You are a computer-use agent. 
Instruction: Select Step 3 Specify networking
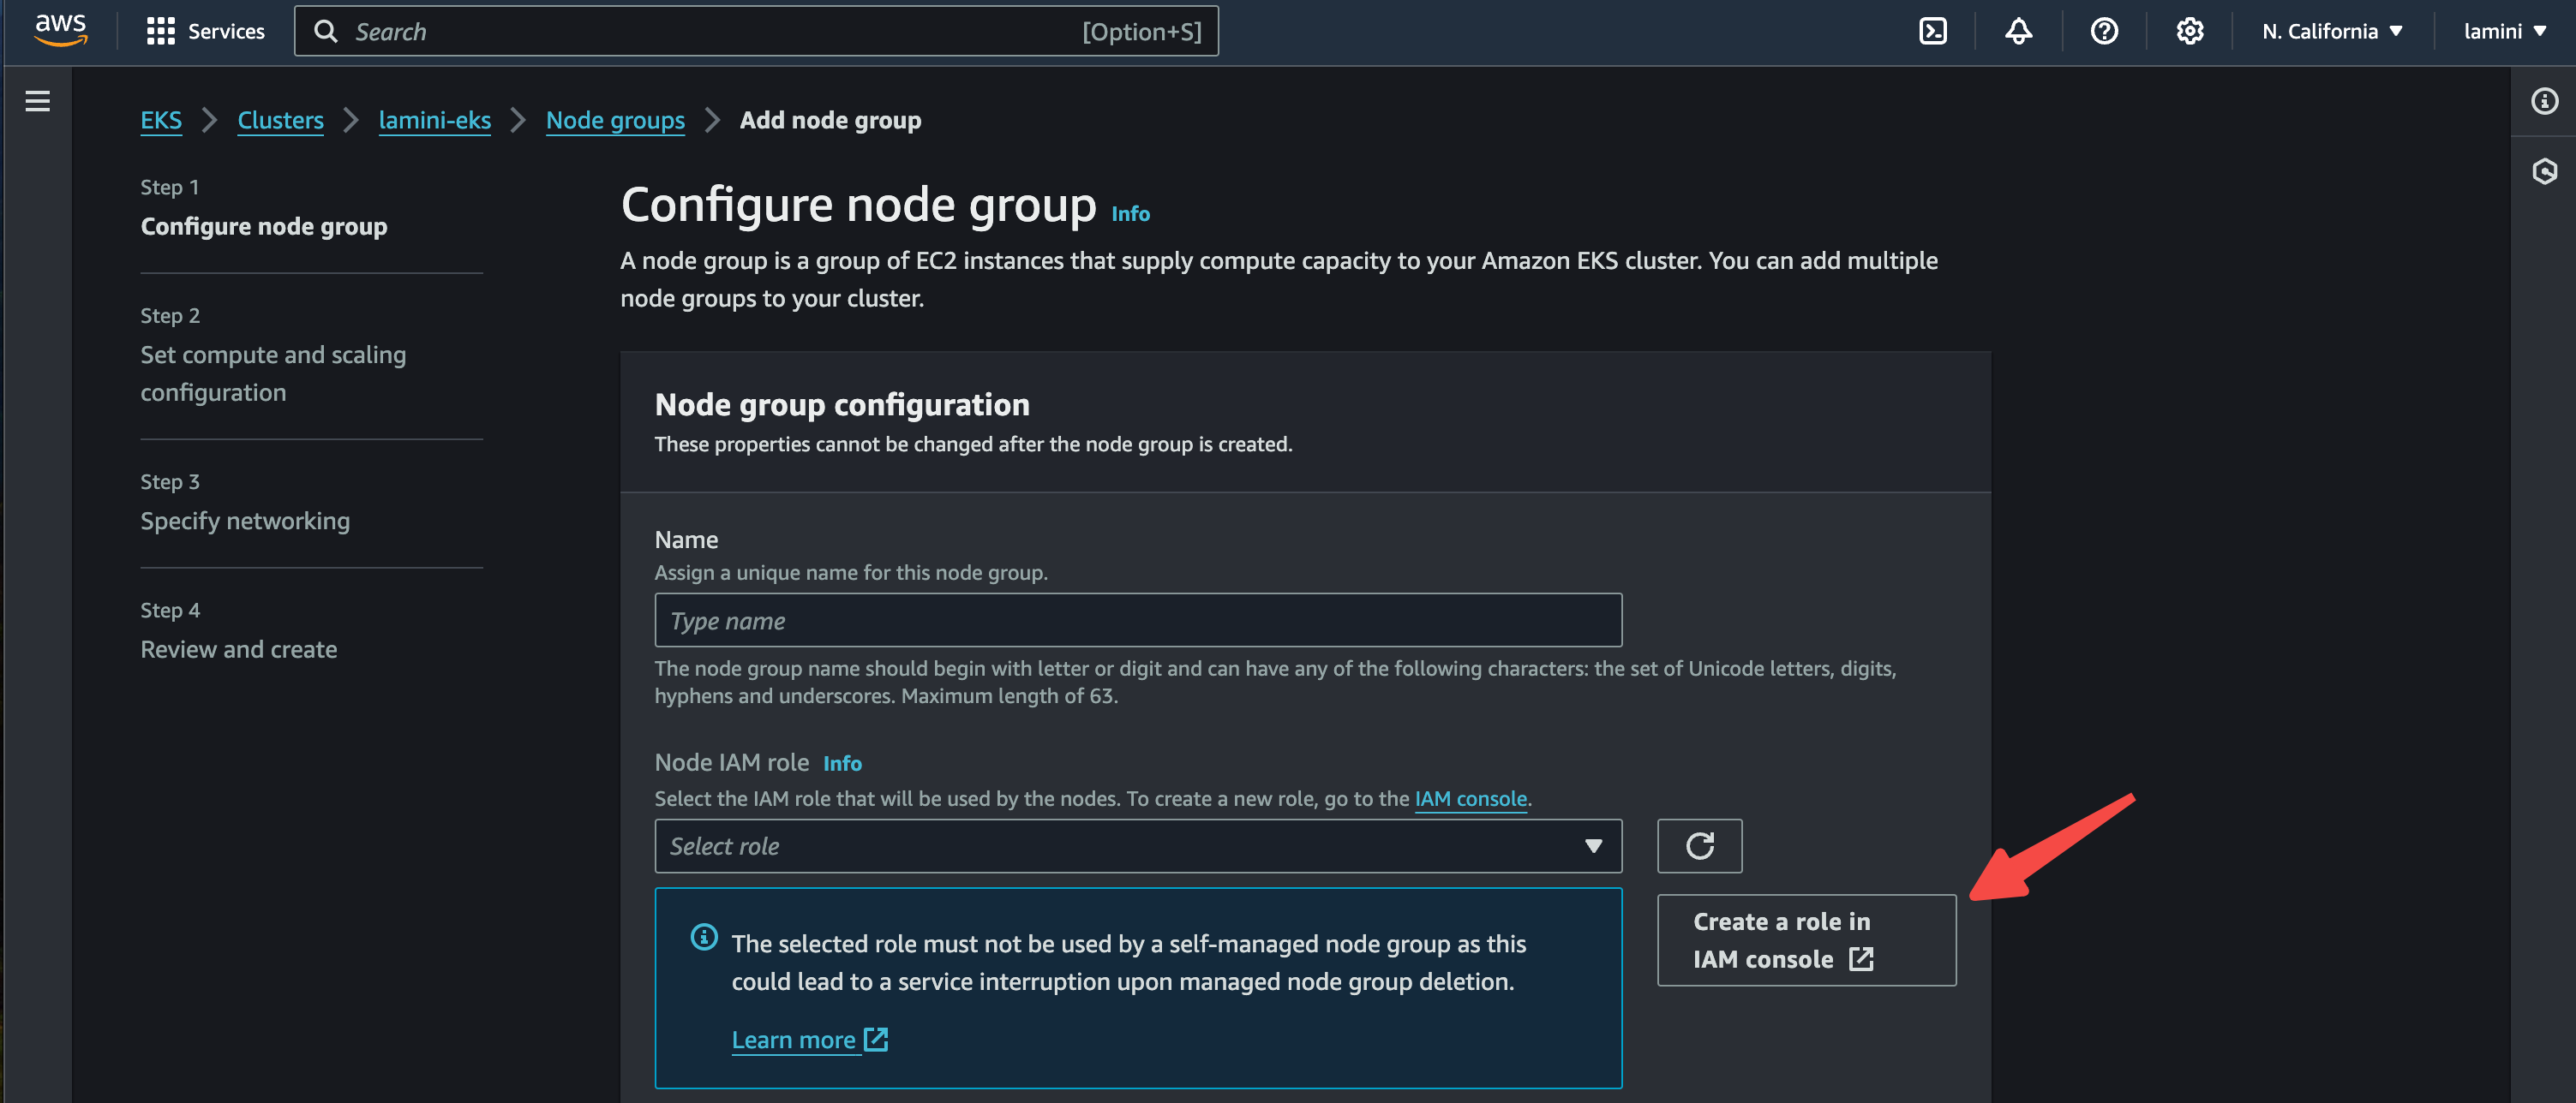(x=245, y=521)
